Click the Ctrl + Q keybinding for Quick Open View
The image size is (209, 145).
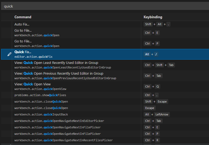tap(151, 86)
